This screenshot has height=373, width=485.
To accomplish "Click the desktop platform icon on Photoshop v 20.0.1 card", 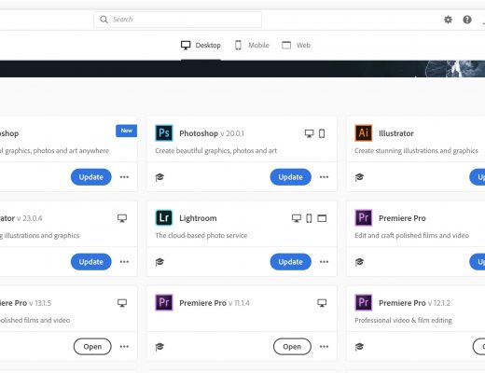I will click(309, 133).
